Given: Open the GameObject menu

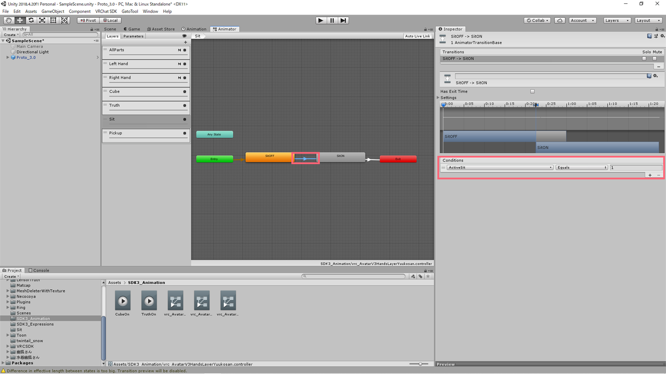Looking at the screenshot, I should point(53,11).
